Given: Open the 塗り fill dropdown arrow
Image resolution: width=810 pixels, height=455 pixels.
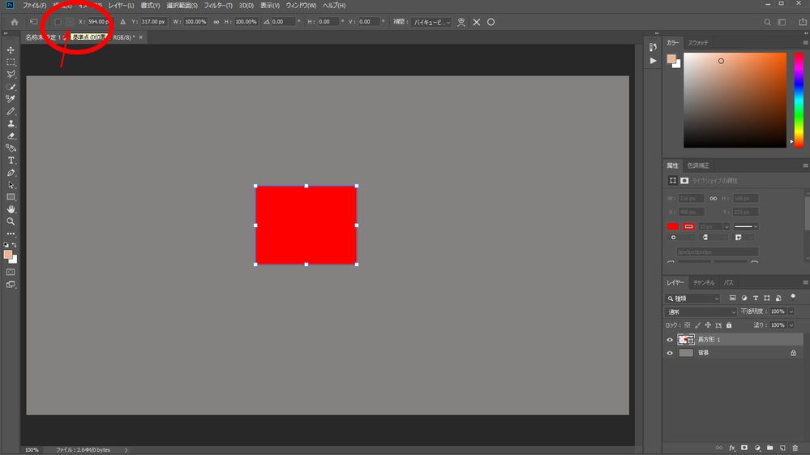Looking at the screenshot, I should 791,325.
